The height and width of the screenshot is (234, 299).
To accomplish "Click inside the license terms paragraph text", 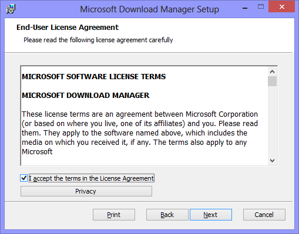I will point(140,133).
